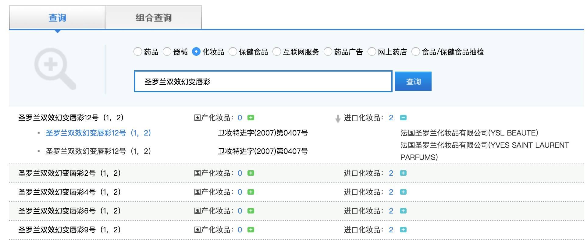Select result row 圣罗兰双效幻变唇彩6号（1，2）

click(x=69, y=211)
